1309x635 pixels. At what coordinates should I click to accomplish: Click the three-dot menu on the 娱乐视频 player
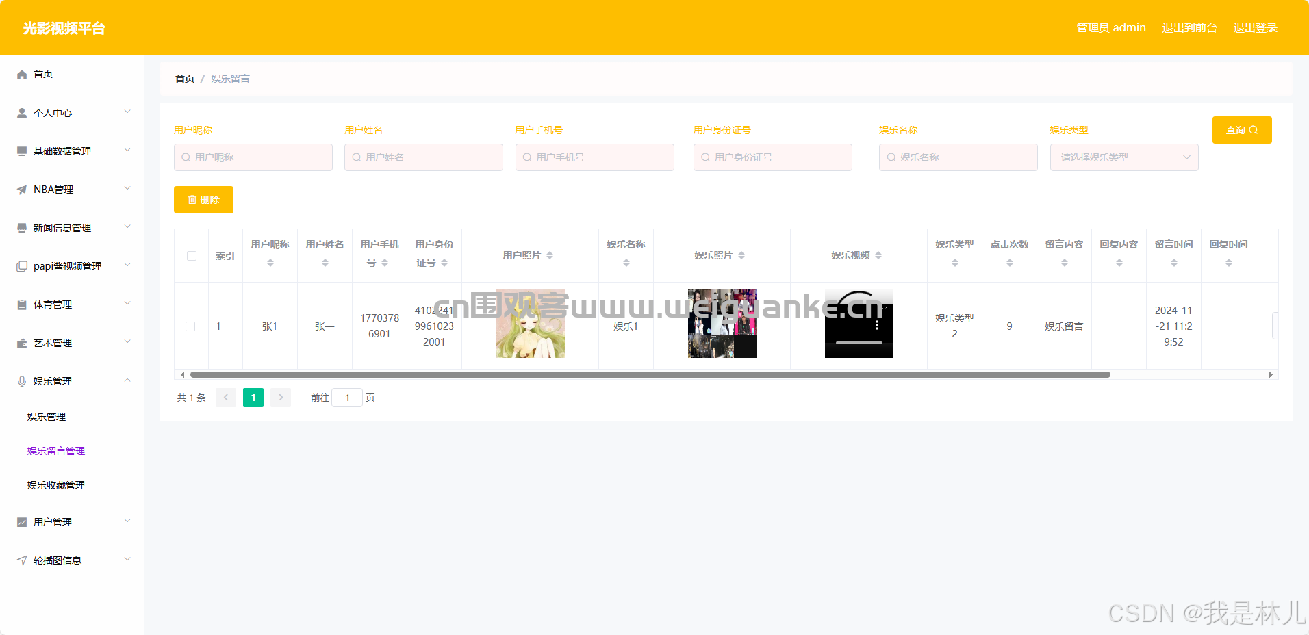tap(877, 326)
